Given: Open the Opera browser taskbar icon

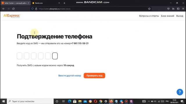Looking at the screenshot, I should pyautogui.click(x=95, y=101).
